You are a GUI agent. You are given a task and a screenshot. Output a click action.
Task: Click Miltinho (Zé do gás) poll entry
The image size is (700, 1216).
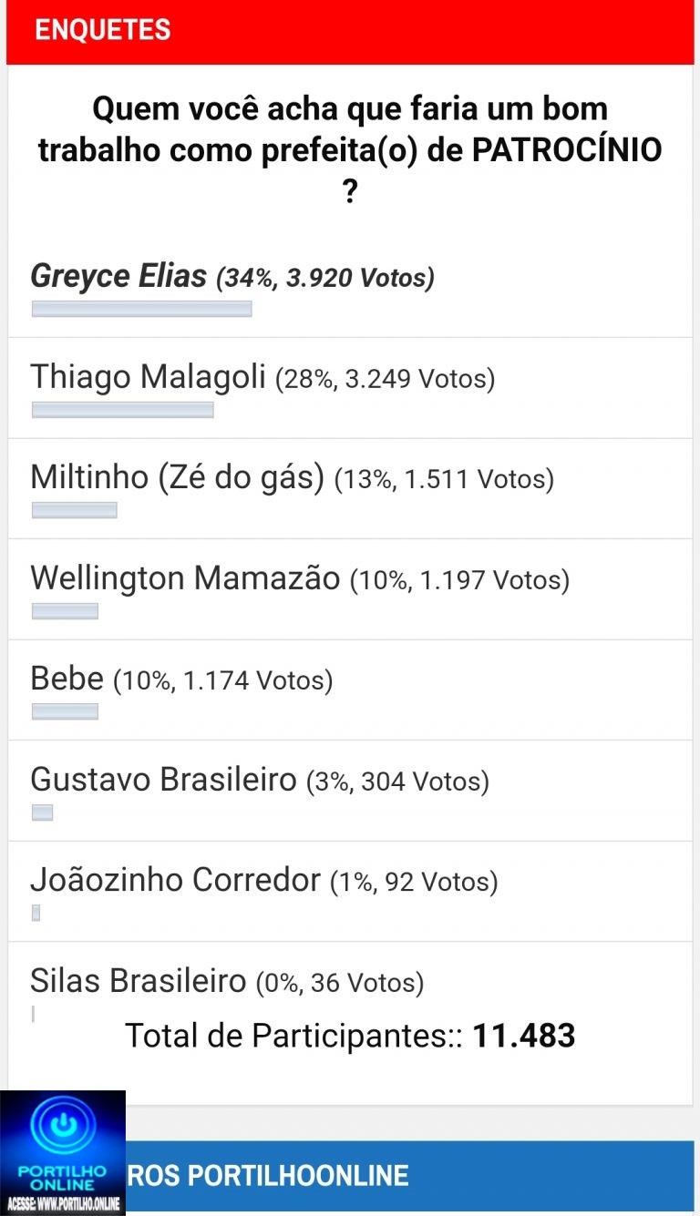point(292,477)
